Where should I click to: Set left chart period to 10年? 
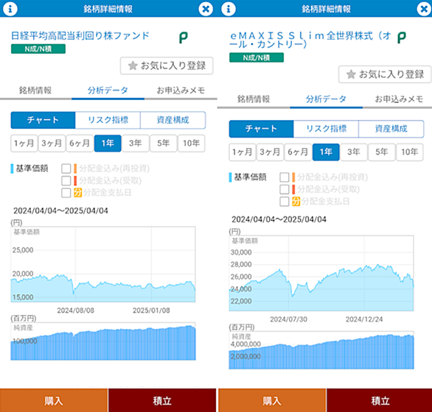coord(191,143)
